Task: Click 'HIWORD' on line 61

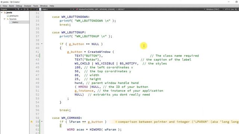Action: click(95, 130)
